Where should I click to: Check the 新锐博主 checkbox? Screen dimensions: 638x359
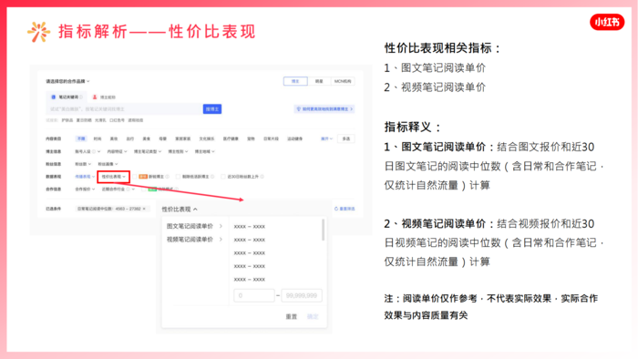coord(135,177)
